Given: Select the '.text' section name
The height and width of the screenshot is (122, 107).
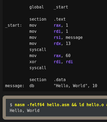Looking at the screenshot, I should 60,19.
